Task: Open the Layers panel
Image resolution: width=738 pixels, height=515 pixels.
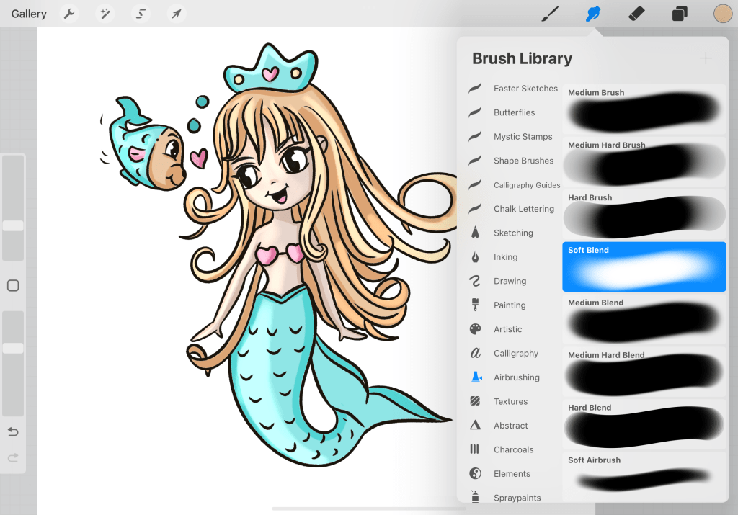Action: tap(679, 14)
